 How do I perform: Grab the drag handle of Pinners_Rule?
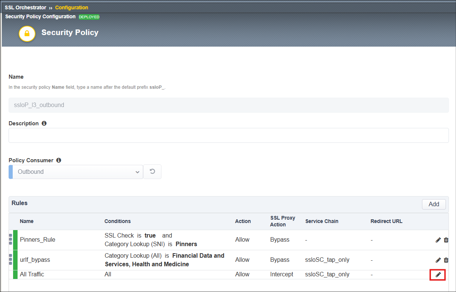(10, 239)
